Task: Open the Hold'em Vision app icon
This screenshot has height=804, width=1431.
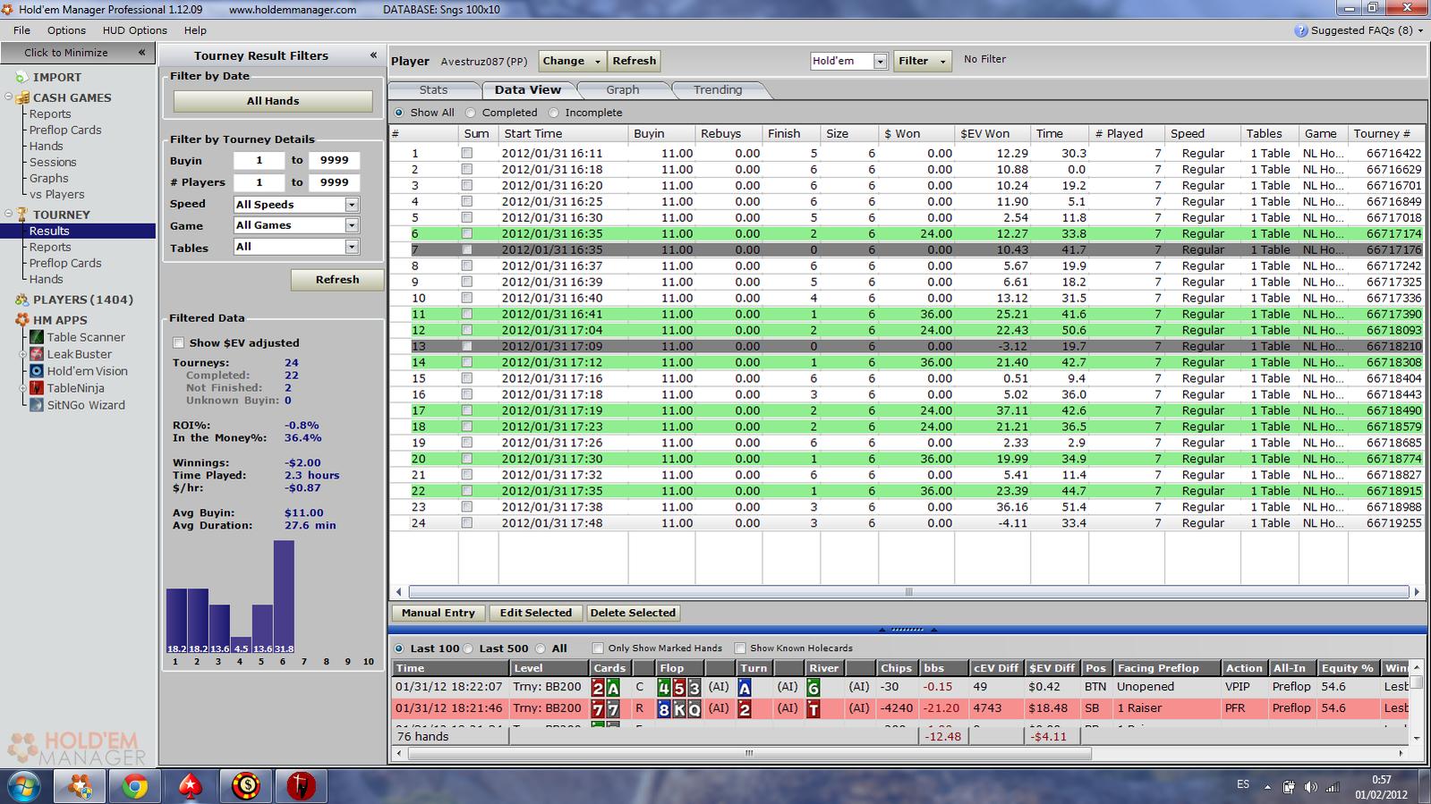Action: [37, 371]
